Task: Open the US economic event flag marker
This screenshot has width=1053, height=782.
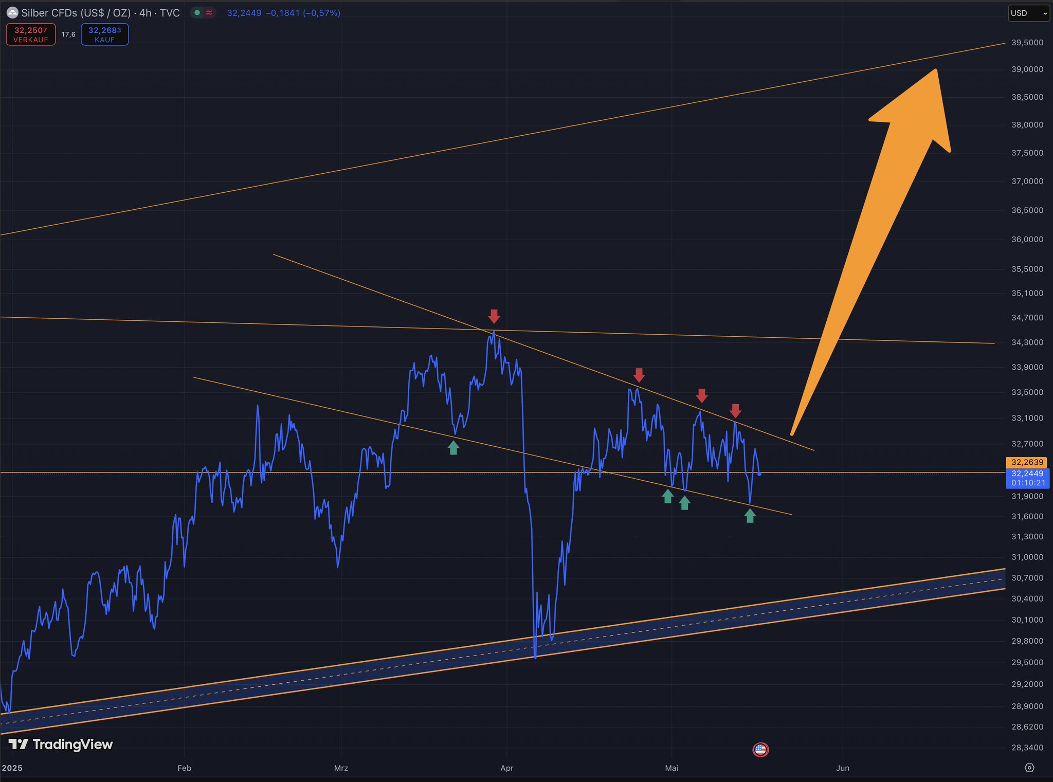Action: (x=760, y=750)
